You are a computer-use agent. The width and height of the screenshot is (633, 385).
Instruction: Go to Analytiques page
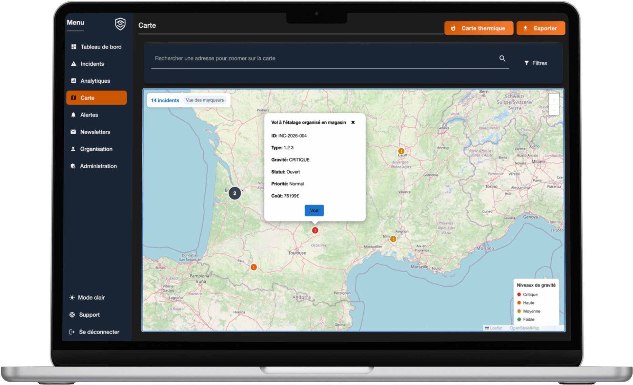click(95, 81)
